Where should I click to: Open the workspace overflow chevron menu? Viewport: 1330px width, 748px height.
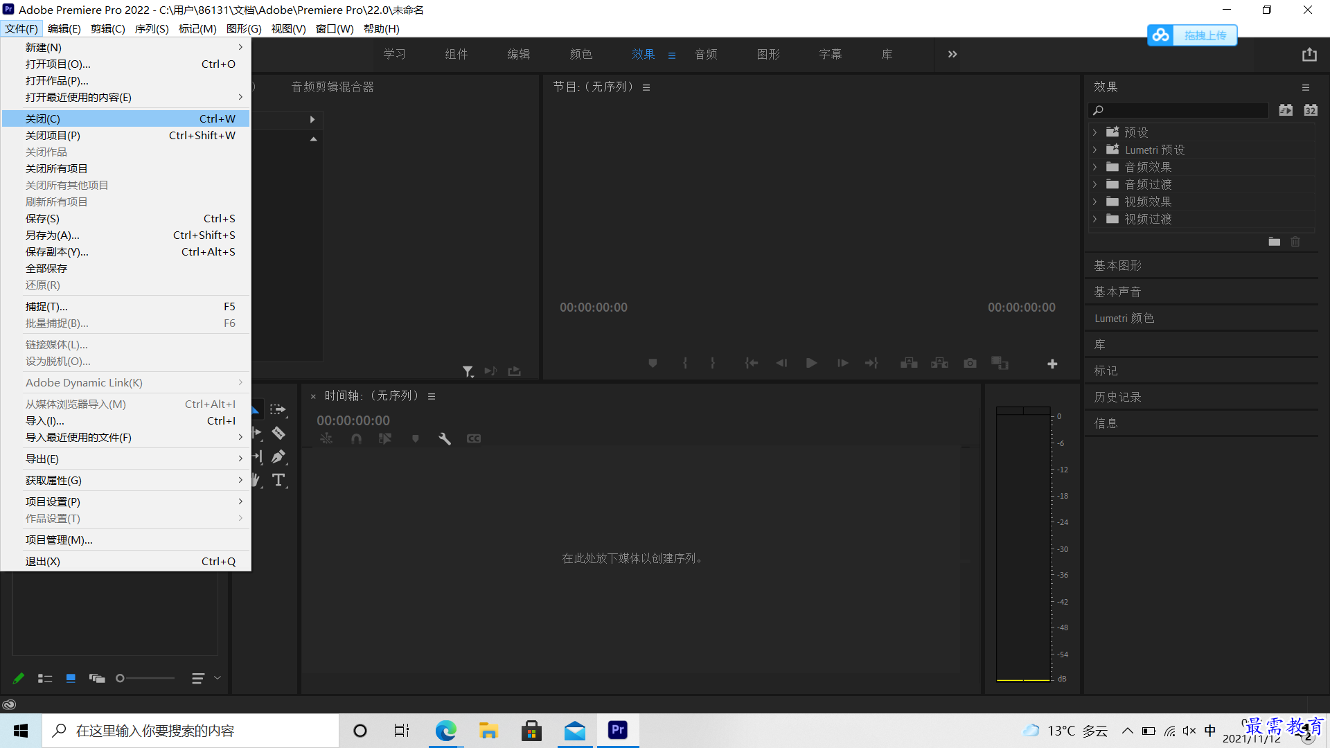[952, 54]
